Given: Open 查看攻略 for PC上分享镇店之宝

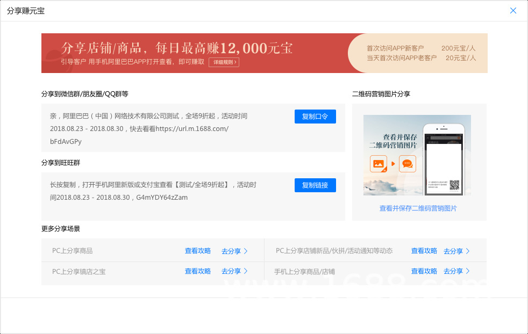Looking at the screenshot, I should 198,271.
